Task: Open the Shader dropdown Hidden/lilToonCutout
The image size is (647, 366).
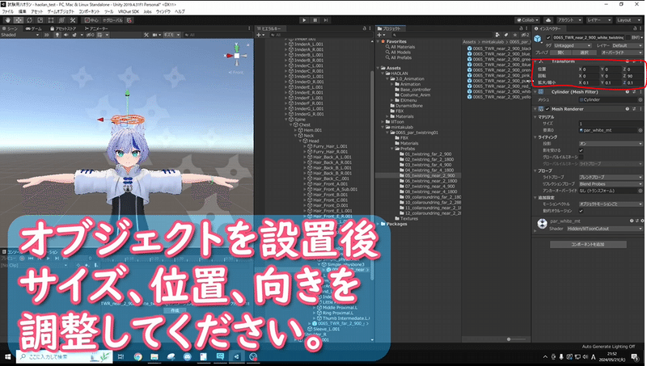Action: coord(604,229)
